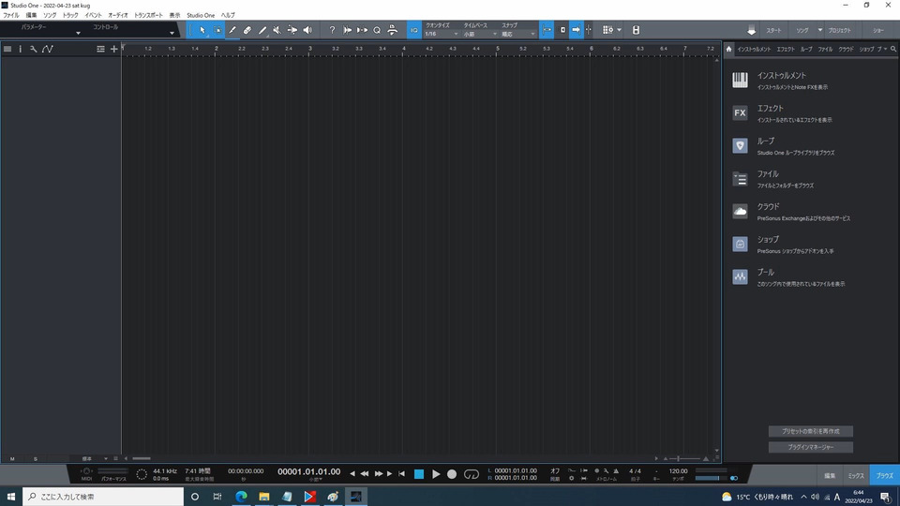Expand the grid options dropdown arrow
Screen dimensions: 900x506
click(x=619, y=30)
